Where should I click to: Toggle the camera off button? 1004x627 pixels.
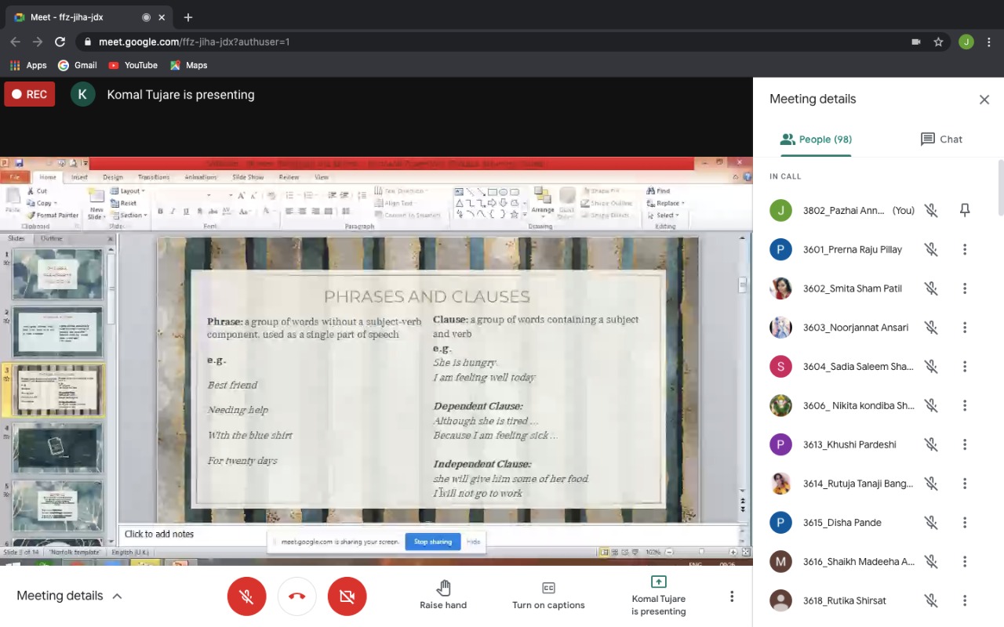point(347,596)
